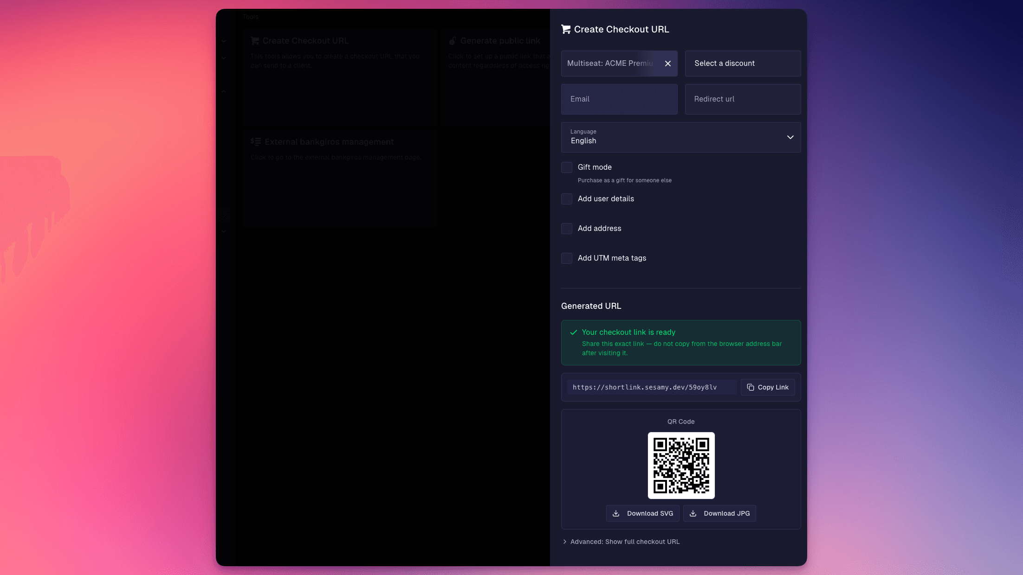
Task: Click the green checkmark ready icon
Action: pyautogui.click(x=574, y=332)
